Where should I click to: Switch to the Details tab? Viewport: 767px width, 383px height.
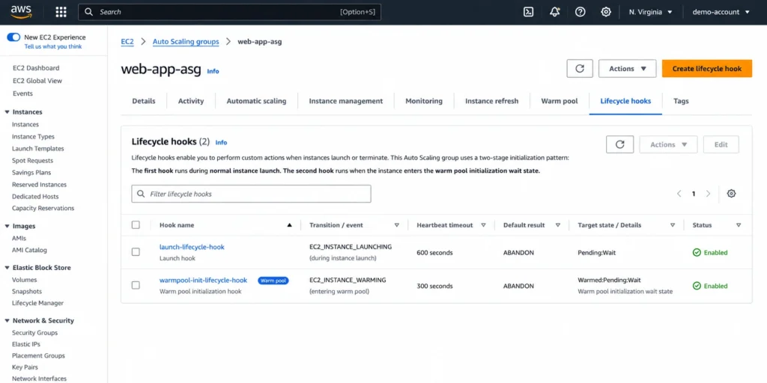(144, 101)
